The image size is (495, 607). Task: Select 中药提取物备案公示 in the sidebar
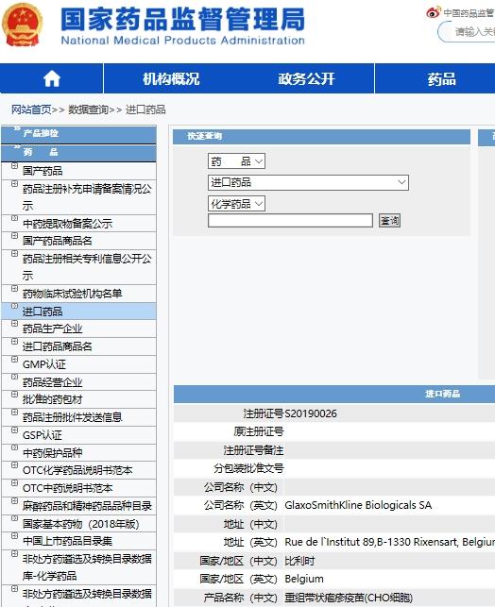[x=67, y=224]
